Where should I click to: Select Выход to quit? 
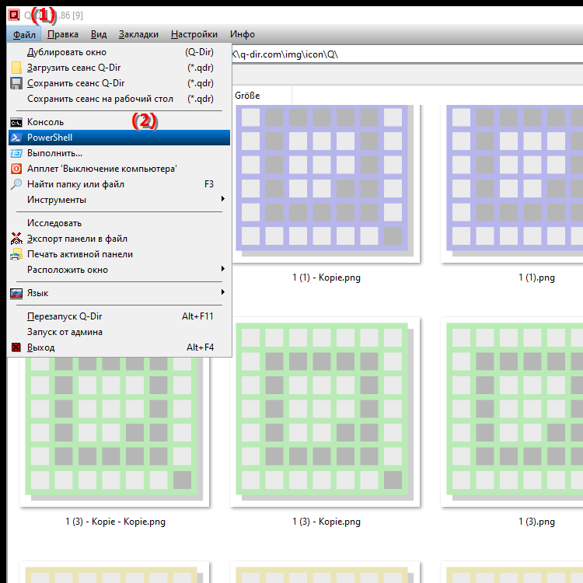click(x=120, y=347)
